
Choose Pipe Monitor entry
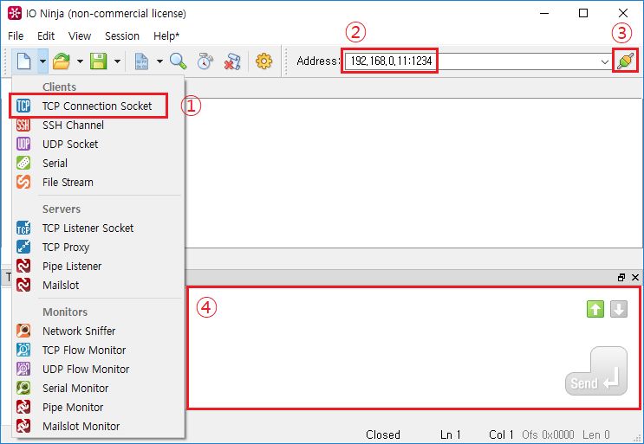tap(97, 407)
